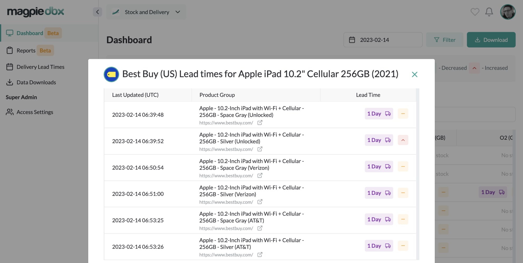This screenshot has width=523, height=263.
Task: Click unchanged dash indicator for Silver (Verizon)
Action: 403,193
